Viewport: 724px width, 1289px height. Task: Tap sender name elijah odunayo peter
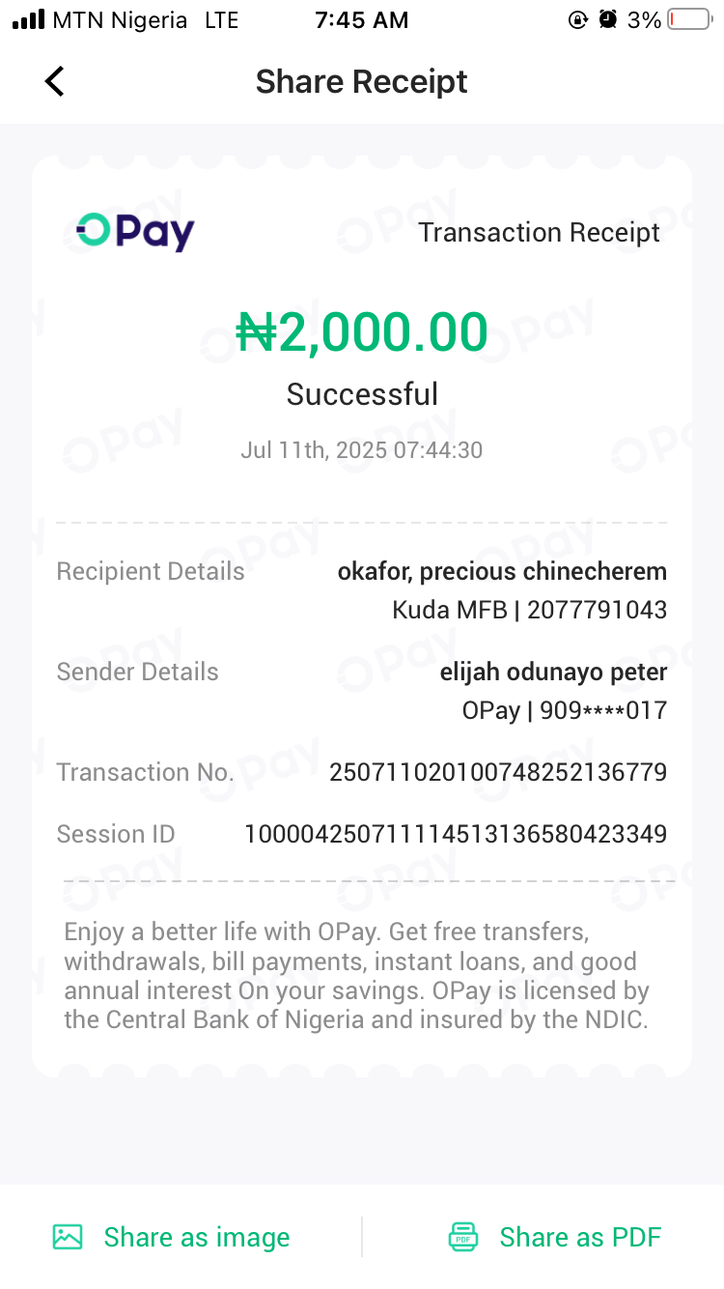tap(553, 672)
